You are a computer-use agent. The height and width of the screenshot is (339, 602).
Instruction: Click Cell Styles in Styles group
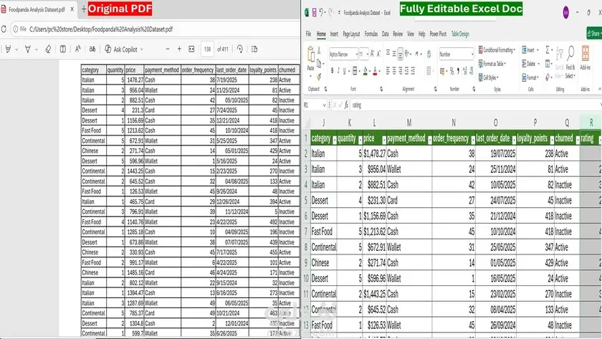coord(488,77)
